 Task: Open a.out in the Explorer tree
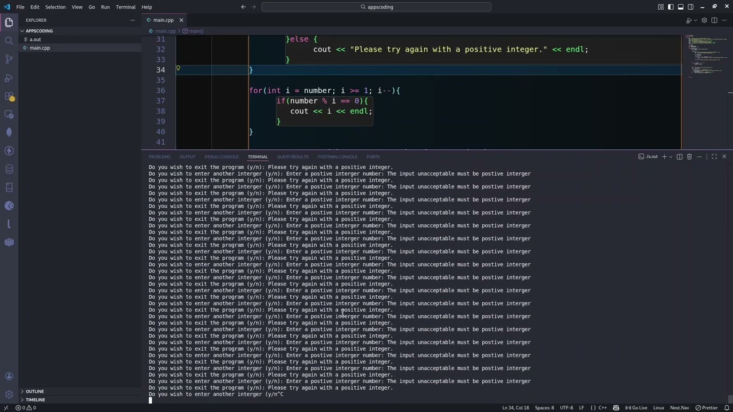[80, 39]
